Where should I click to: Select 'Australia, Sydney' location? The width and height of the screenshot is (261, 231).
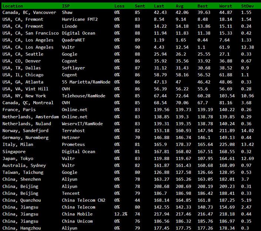click(24, 165)
